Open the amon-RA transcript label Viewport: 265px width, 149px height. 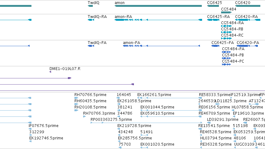[123, 17]
